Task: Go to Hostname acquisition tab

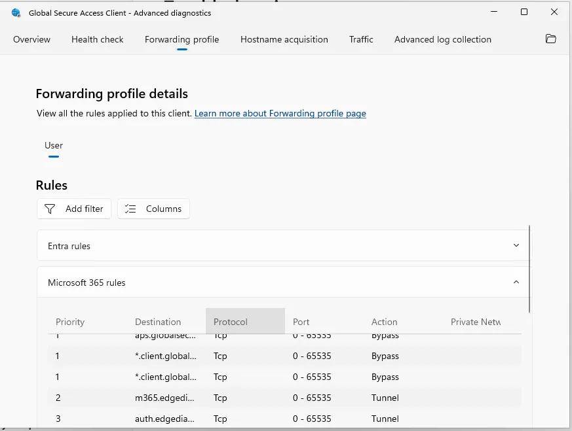Action: (x=284, y=39)
